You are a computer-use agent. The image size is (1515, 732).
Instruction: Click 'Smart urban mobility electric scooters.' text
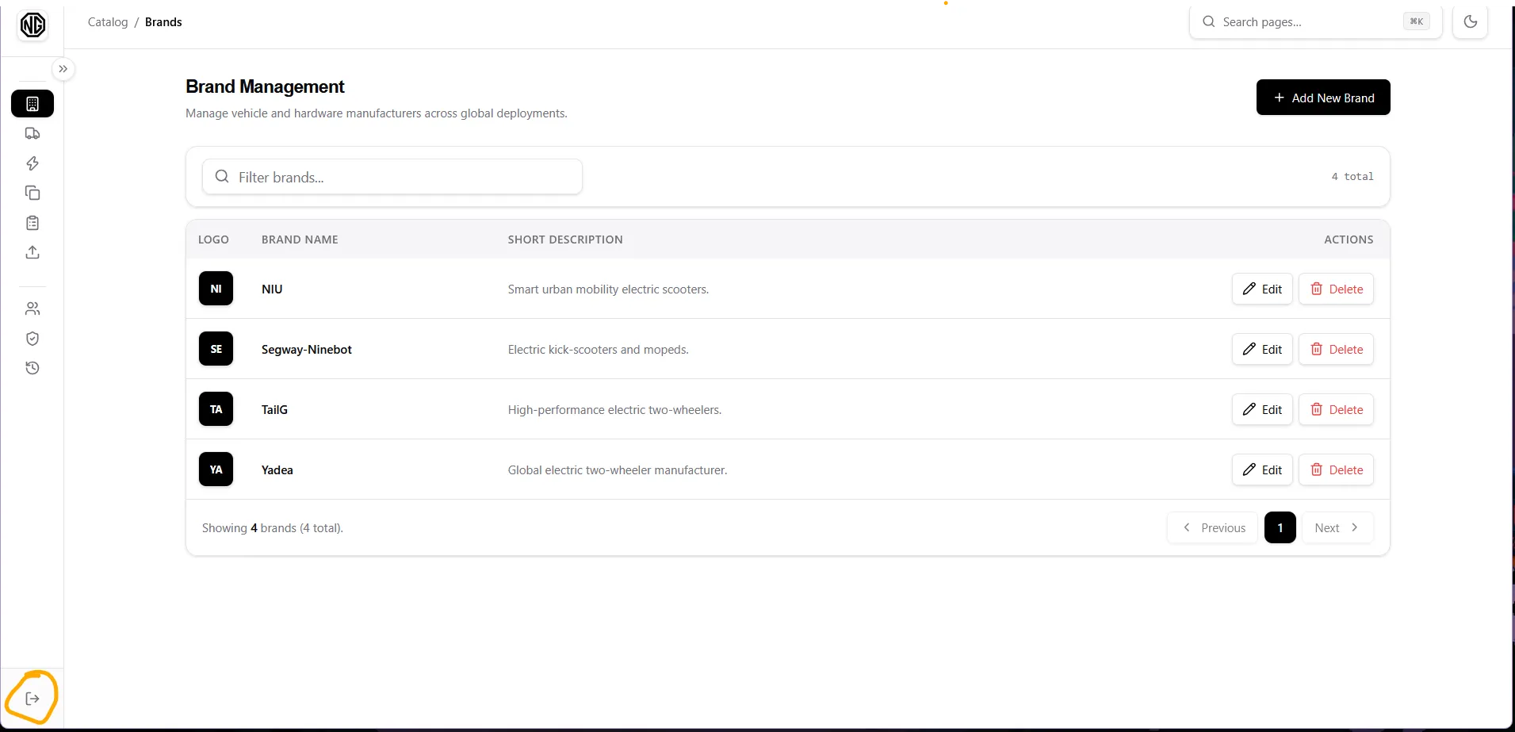click(608, 289)
